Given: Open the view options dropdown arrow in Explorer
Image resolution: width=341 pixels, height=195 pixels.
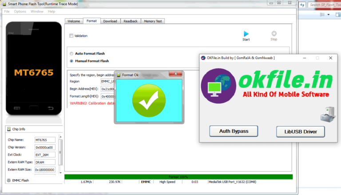Looking at the screenshot, I should 329,15.
